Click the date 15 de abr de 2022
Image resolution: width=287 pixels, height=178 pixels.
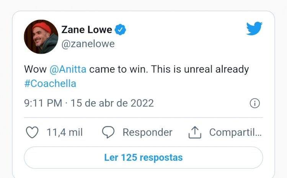coord(112,103)
